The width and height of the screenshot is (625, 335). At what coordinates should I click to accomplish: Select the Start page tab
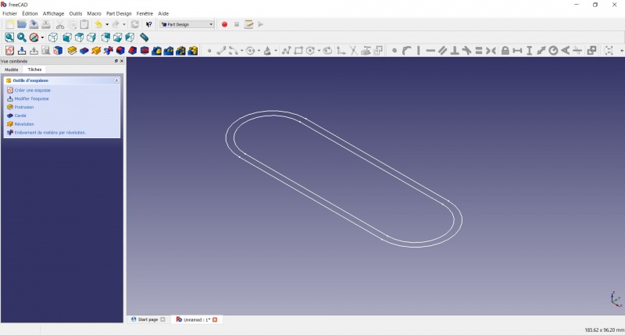click(x=148, y=319)
